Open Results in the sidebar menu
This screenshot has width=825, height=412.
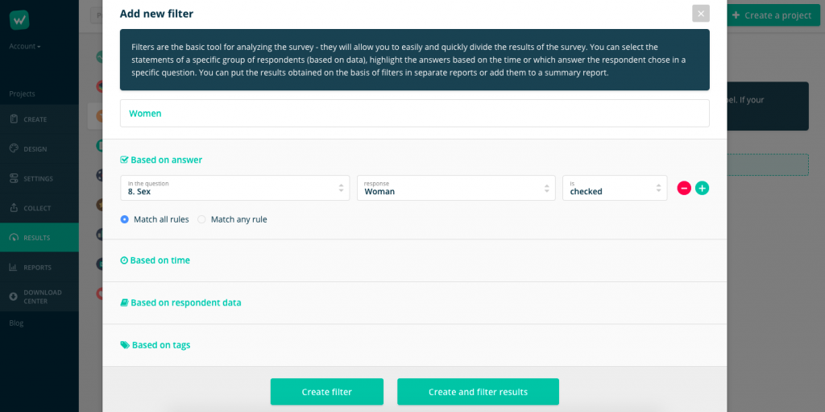click(37, 238)
